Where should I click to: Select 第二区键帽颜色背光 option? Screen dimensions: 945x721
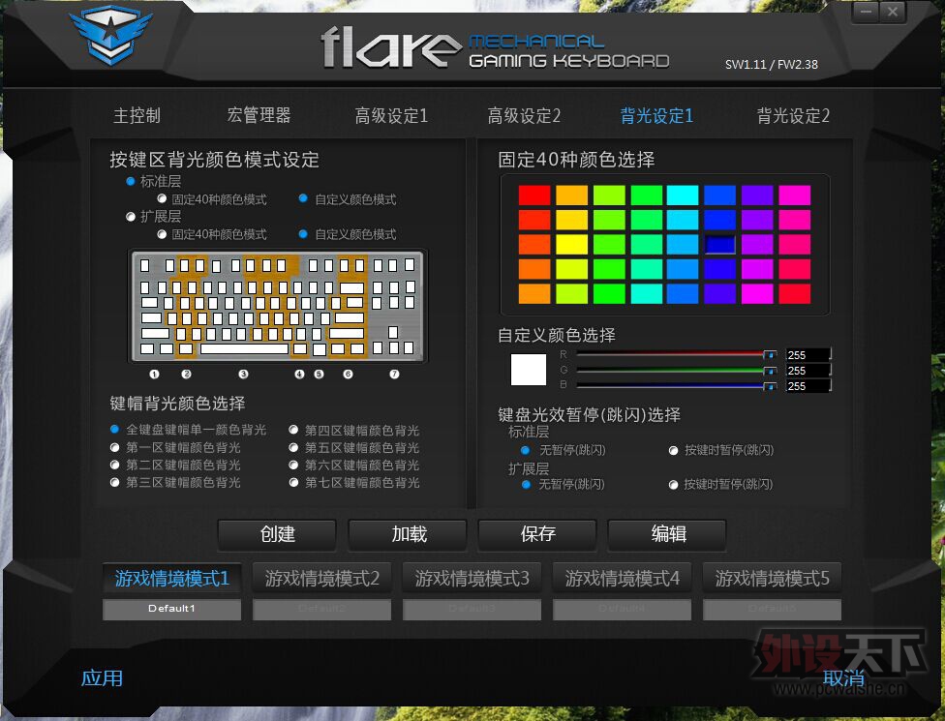click(x=114, y=465)
